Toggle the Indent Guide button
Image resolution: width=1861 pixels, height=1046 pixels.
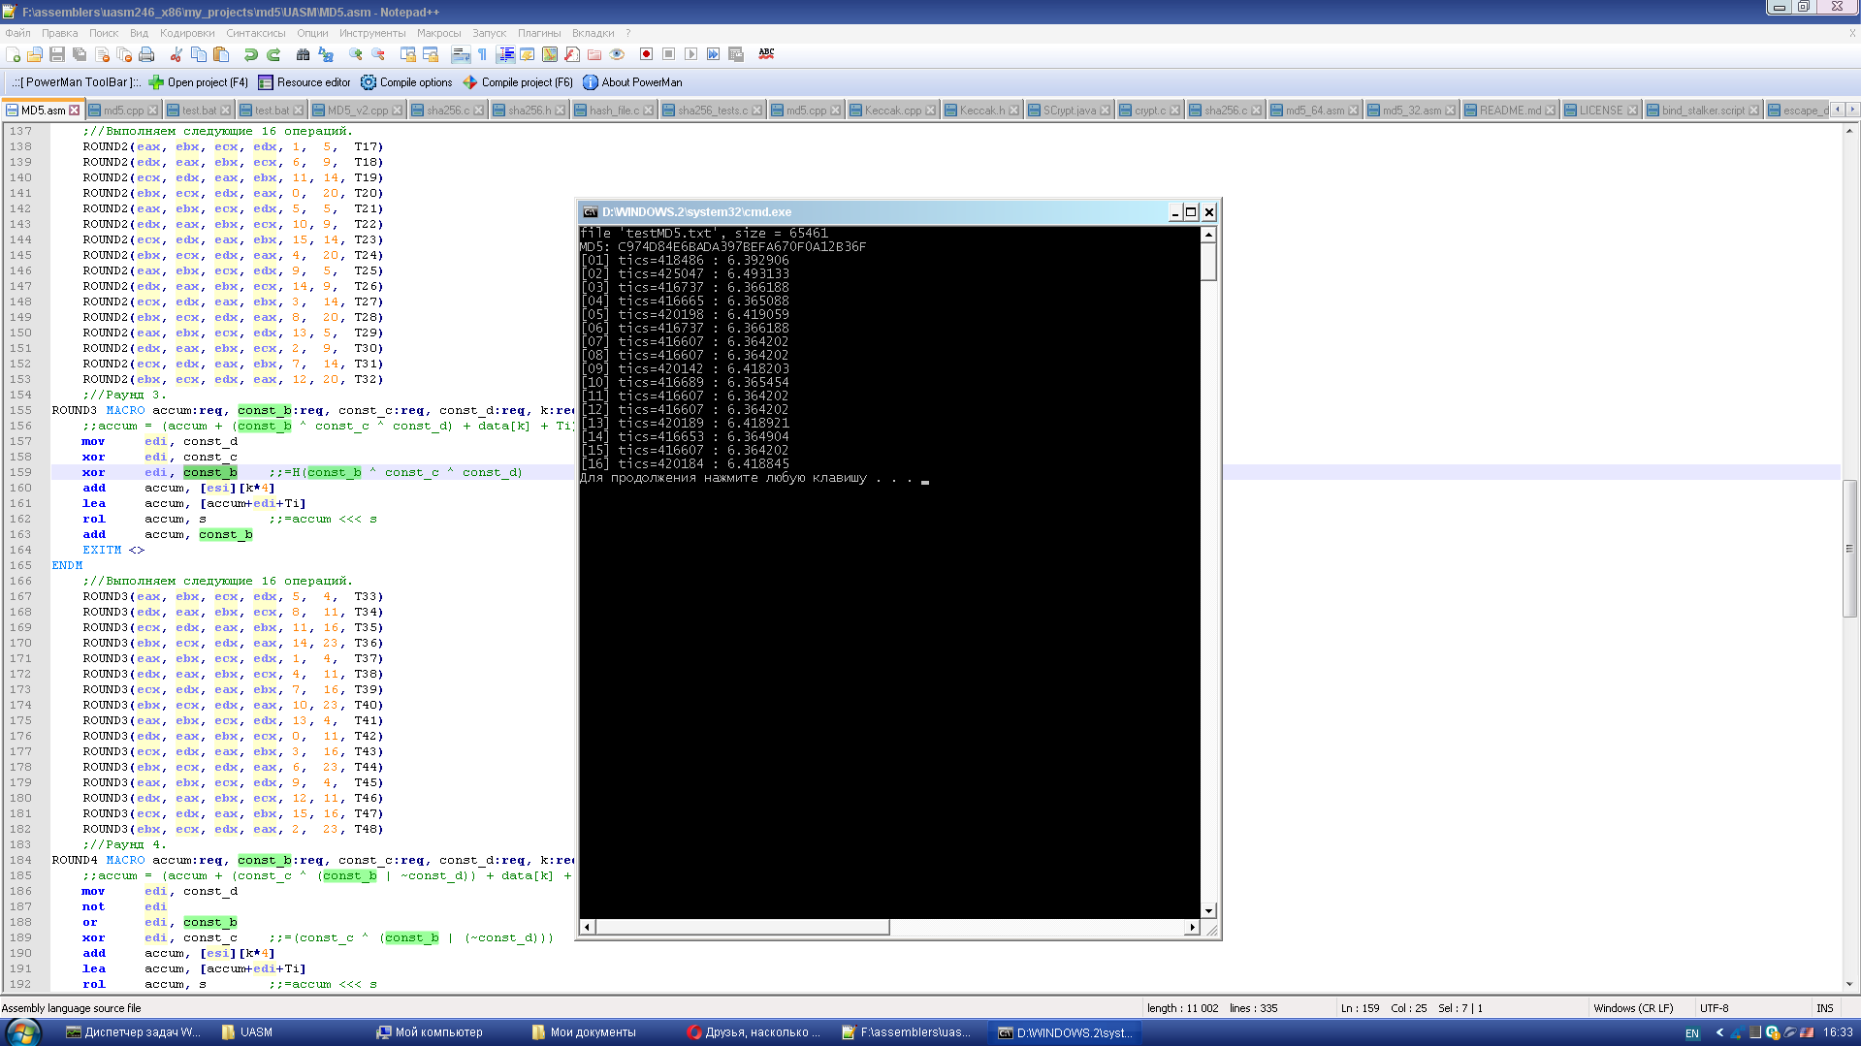coord(505,54)
